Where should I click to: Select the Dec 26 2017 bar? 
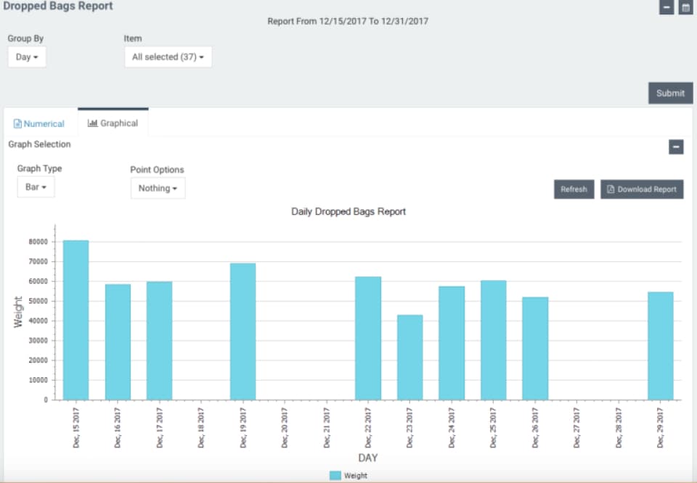click(x=535, y=348)
